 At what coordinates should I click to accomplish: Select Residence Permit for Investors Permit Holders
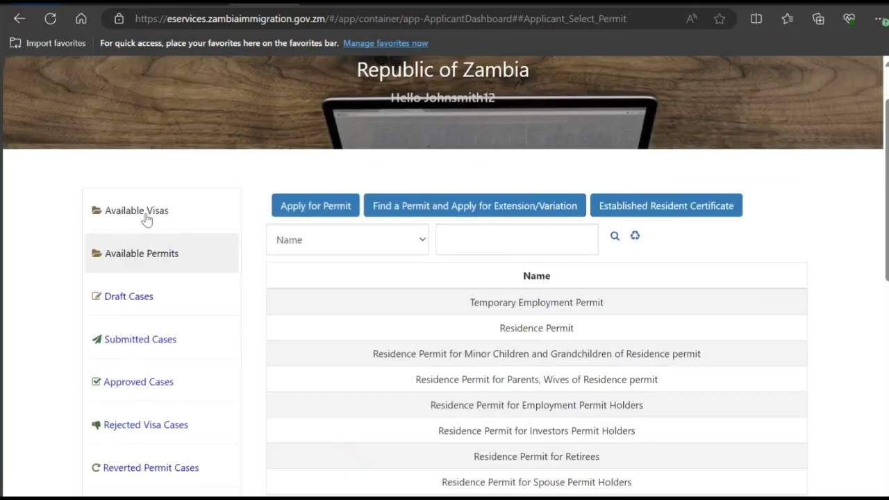[x=536, y=431]
